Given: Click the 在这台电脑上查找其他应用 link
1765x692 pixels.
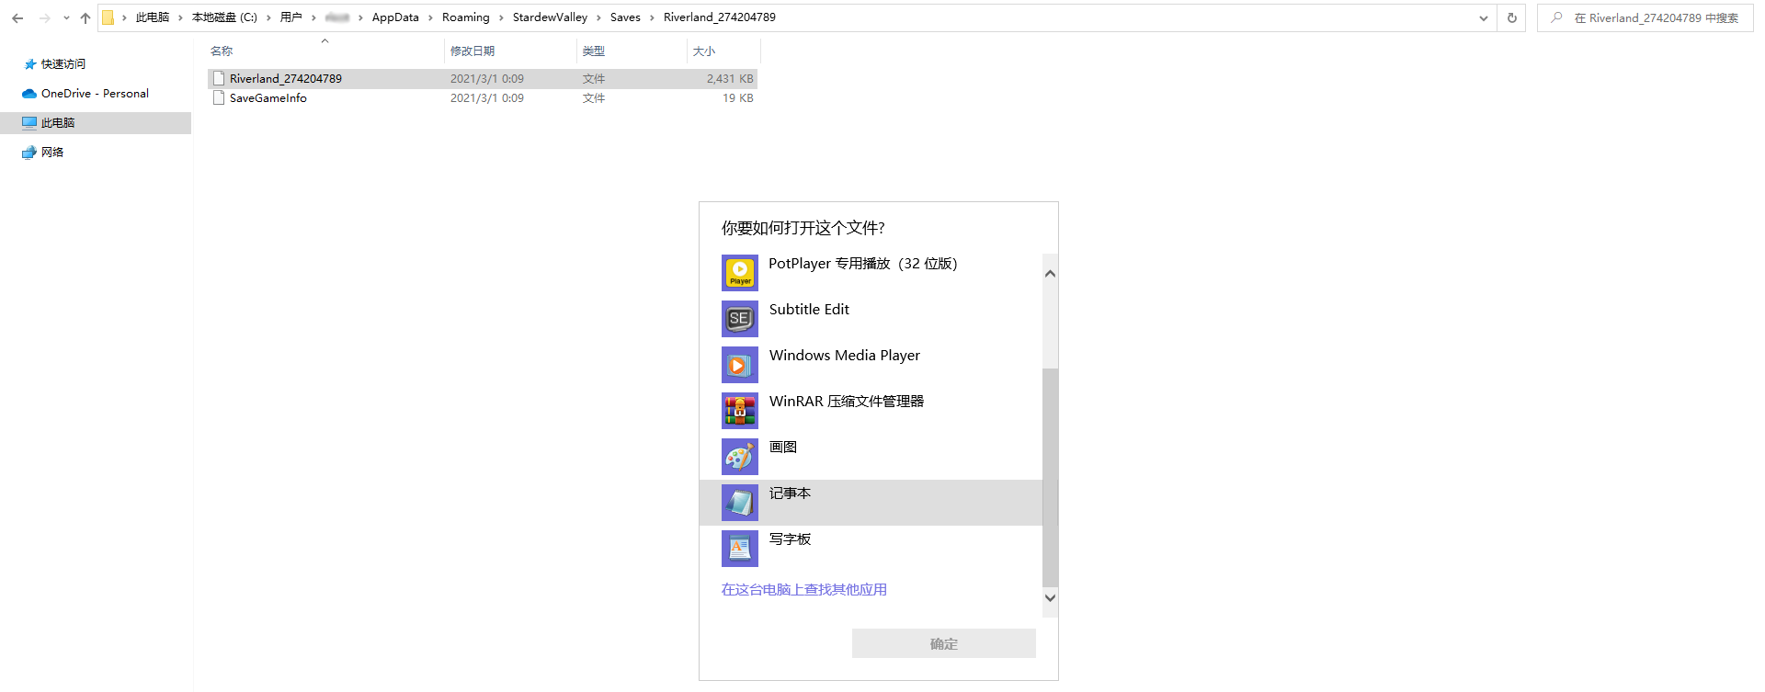Looking at the screenshot, I should (x=804, y=590).
